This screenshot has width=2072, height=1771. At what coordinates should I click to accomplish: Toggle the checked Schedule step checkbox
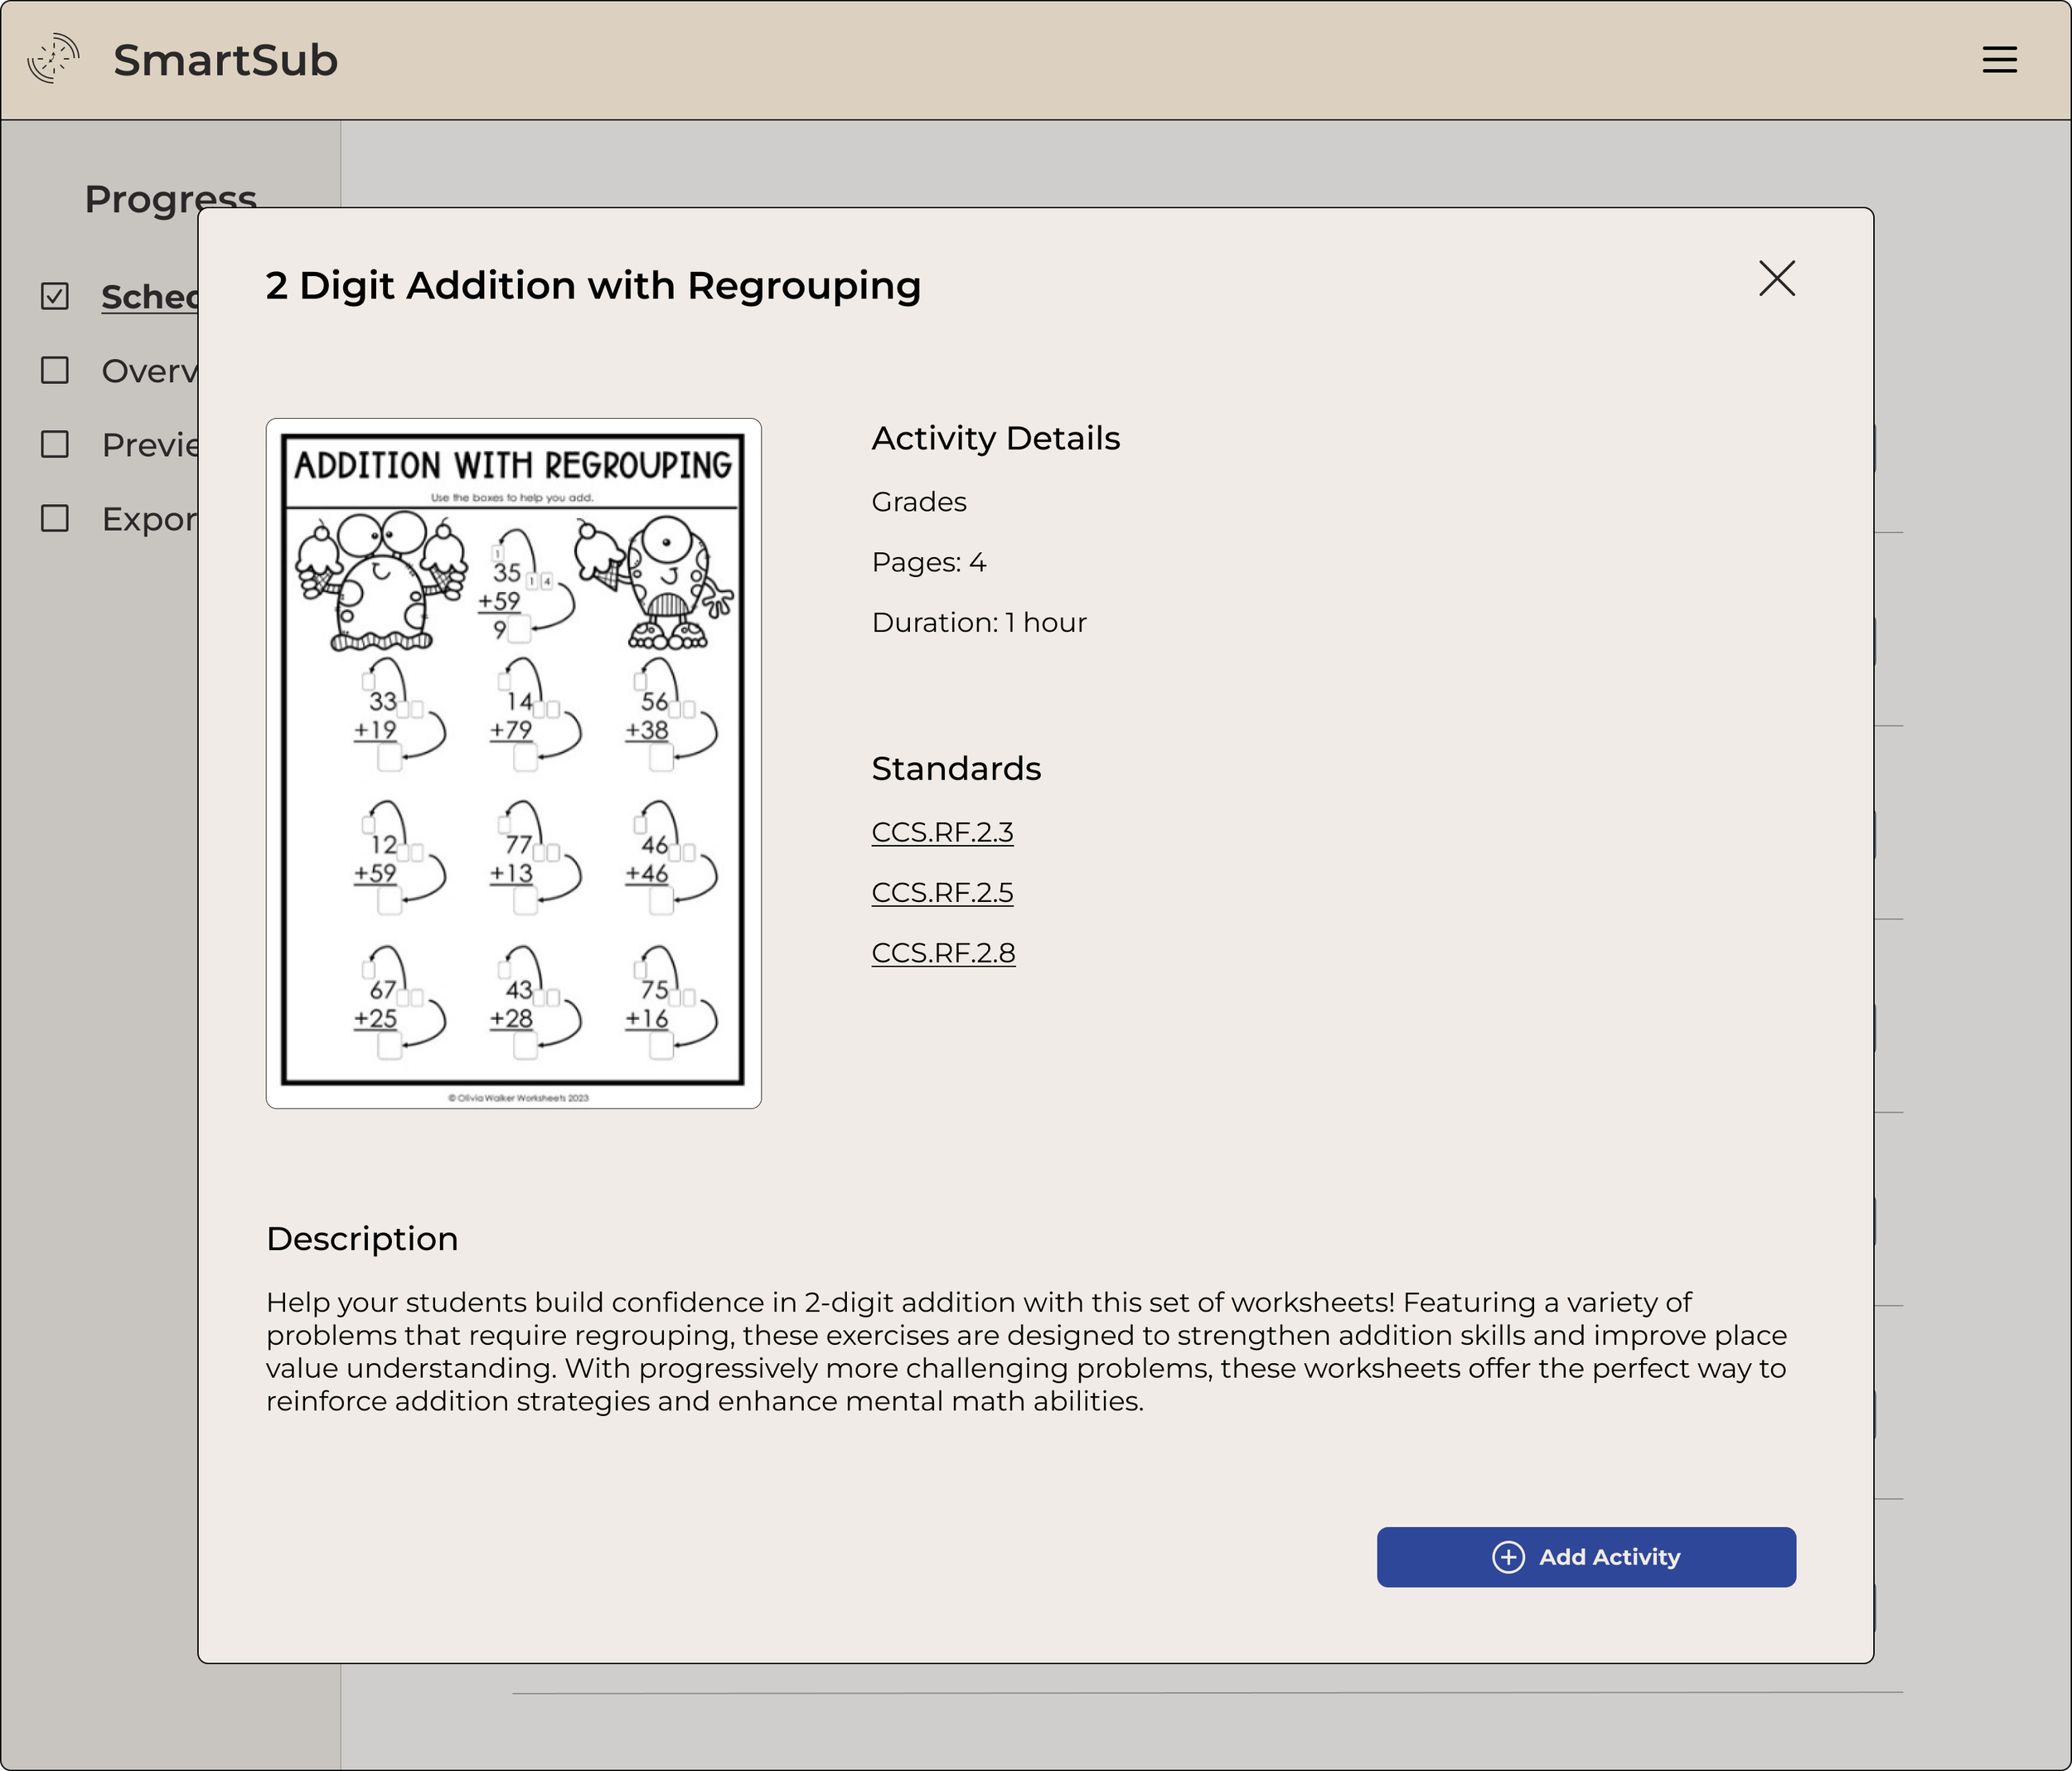pyautogui.click(x=55, y=296)
